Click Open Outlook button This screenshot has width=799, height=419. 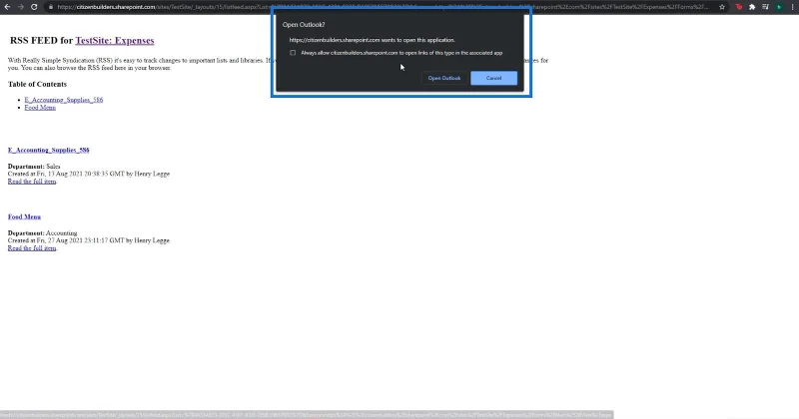pos(443,78)
